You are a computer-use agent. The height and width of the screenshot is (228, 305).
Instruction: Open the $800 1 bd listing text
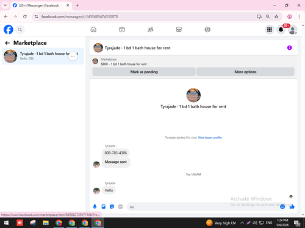coord(124,64)
